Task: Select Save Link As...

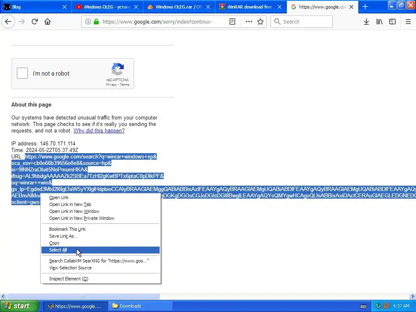Action: coord(101,236)
